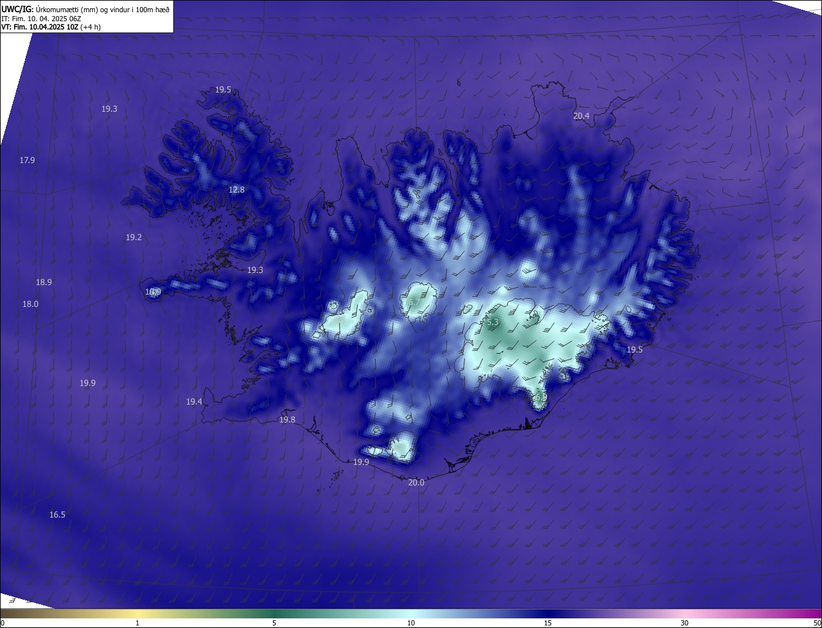Select the 20.4 value in the northeast
This screenshot has height=628, width=822.
click(x=581, y=116)
